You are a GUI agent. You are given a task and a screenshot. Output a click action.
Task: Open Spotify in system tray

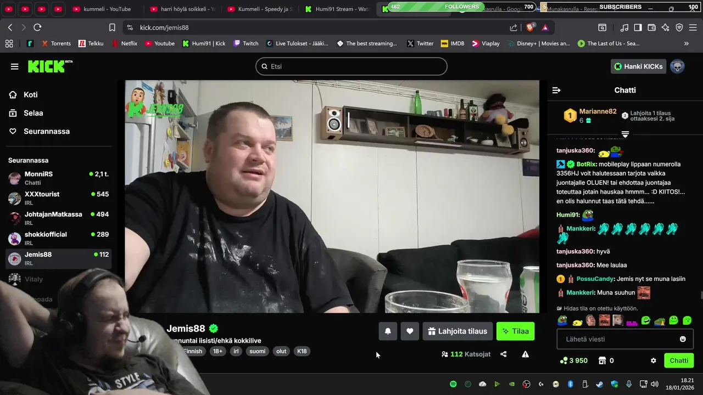click(x=453, y=384)
